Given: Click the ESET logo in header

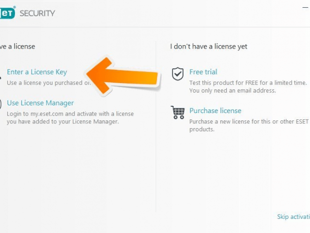Looking at the screenshot, I should pos(7,13).
